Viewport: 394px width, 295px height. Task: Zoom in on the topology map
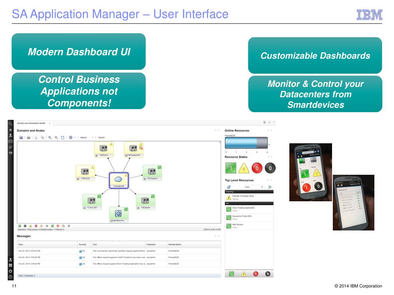50,137
